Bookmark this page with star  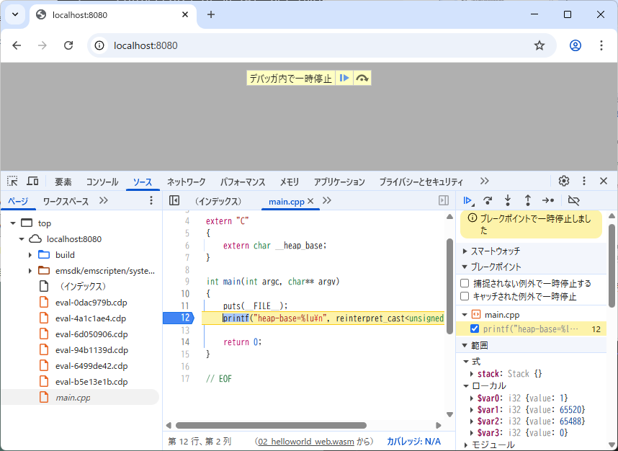point(539,45)
